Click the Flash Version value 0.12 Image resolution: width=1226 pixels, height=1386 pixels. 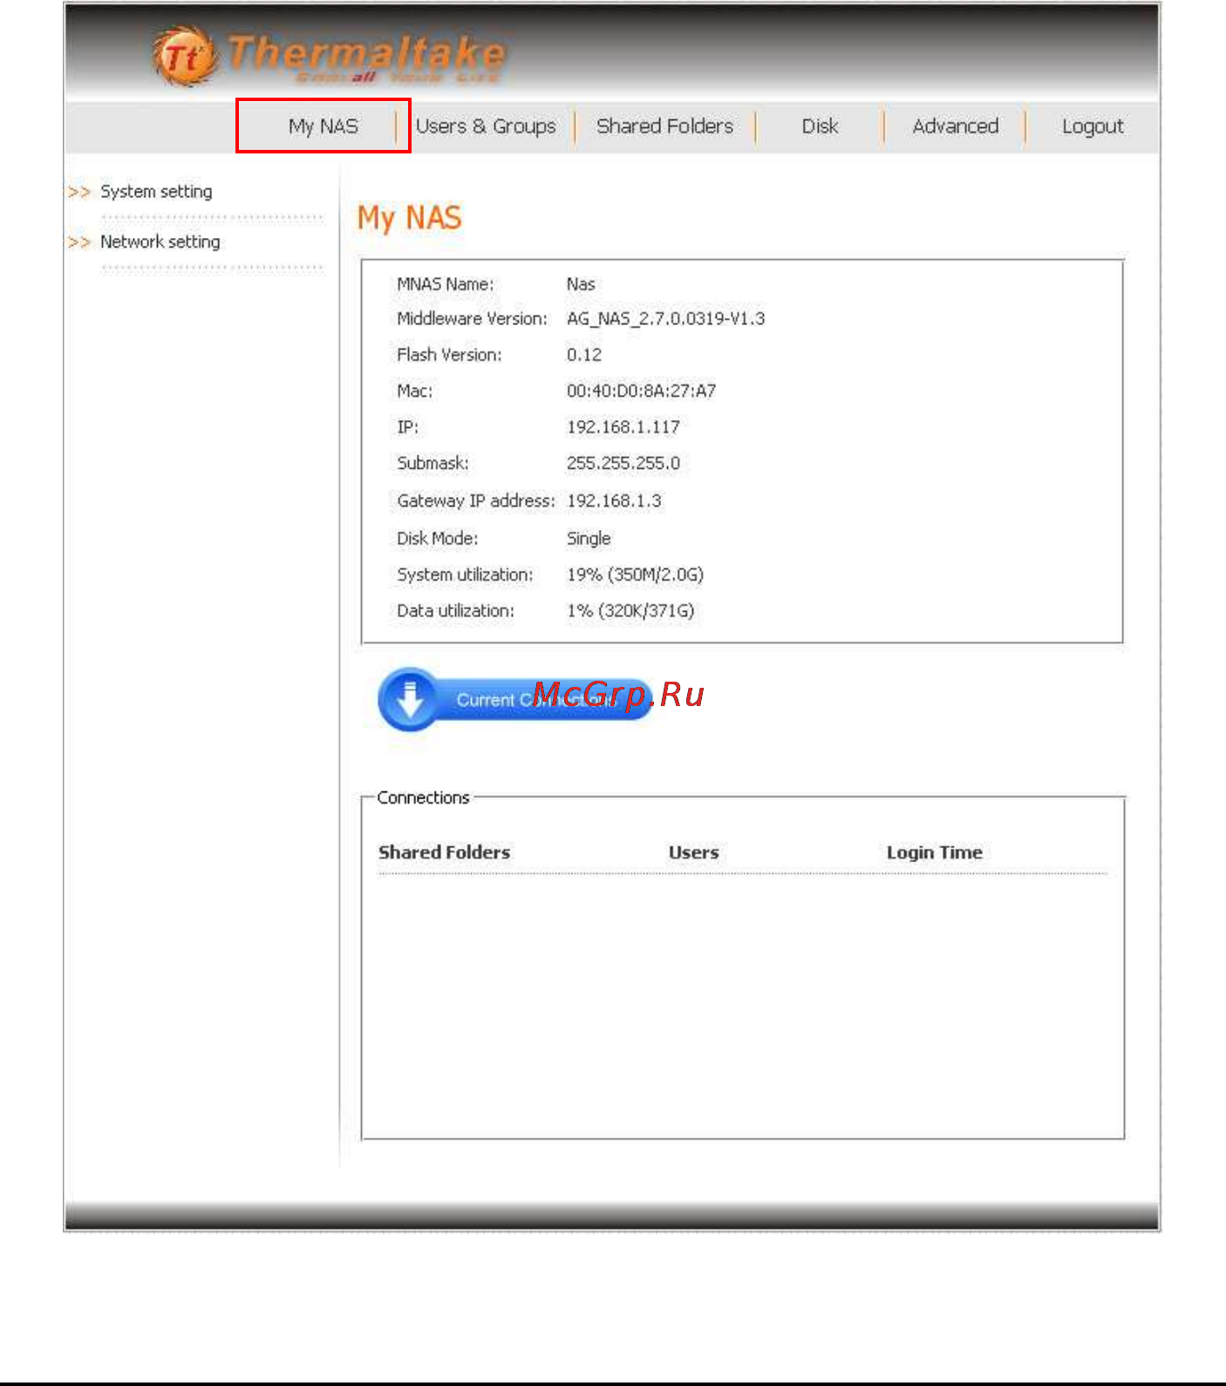tap(584, 355)
